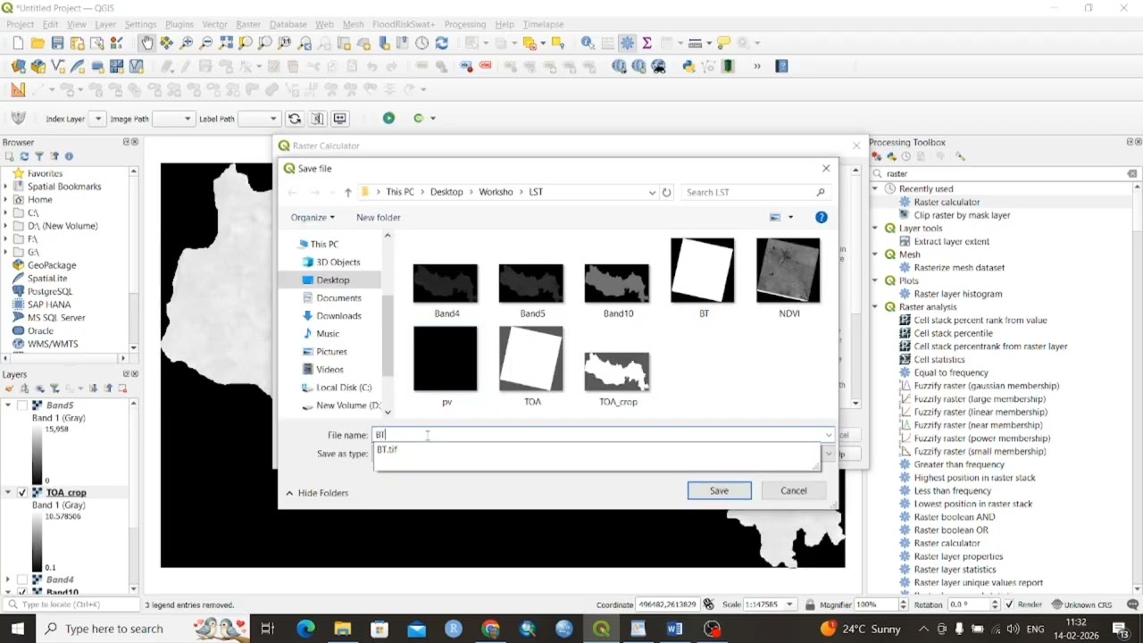The width and height of the screenshot is (1143, 643).
Task: Enable visibility of Band5 layer
Action: click(x=22, y=405)
